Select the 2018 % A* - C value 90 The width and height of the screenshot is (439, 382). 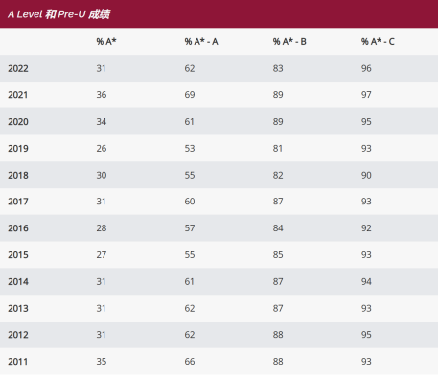tap(366, 175)
